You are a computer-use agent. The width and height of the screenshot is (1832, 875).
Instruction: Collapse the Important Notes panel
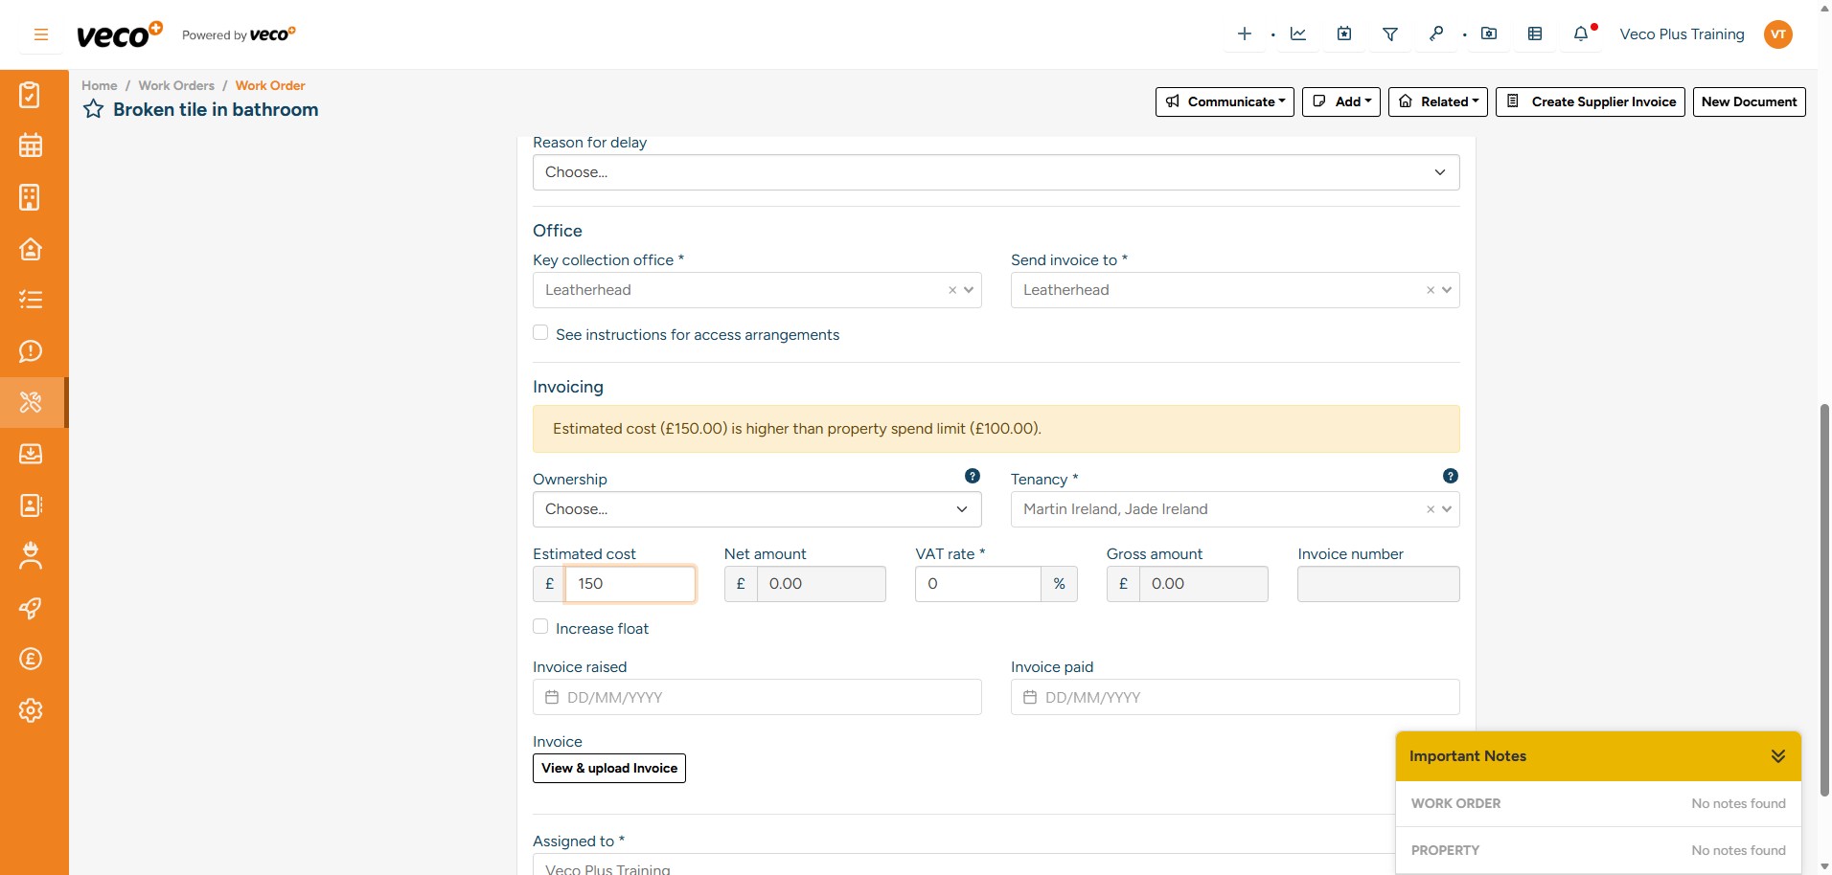point(1778,756)
